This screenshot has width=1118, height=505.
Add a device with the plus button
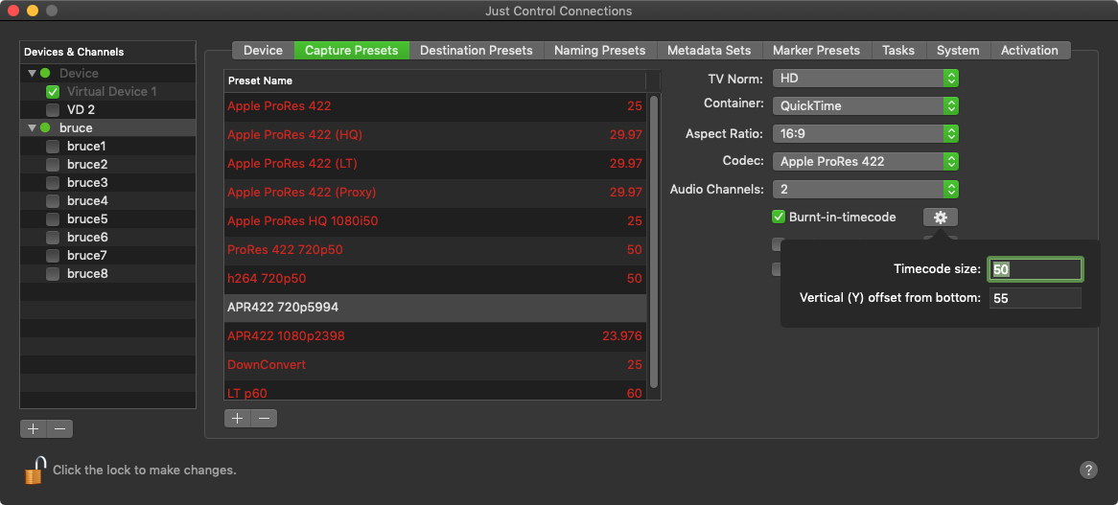[33, 428]
